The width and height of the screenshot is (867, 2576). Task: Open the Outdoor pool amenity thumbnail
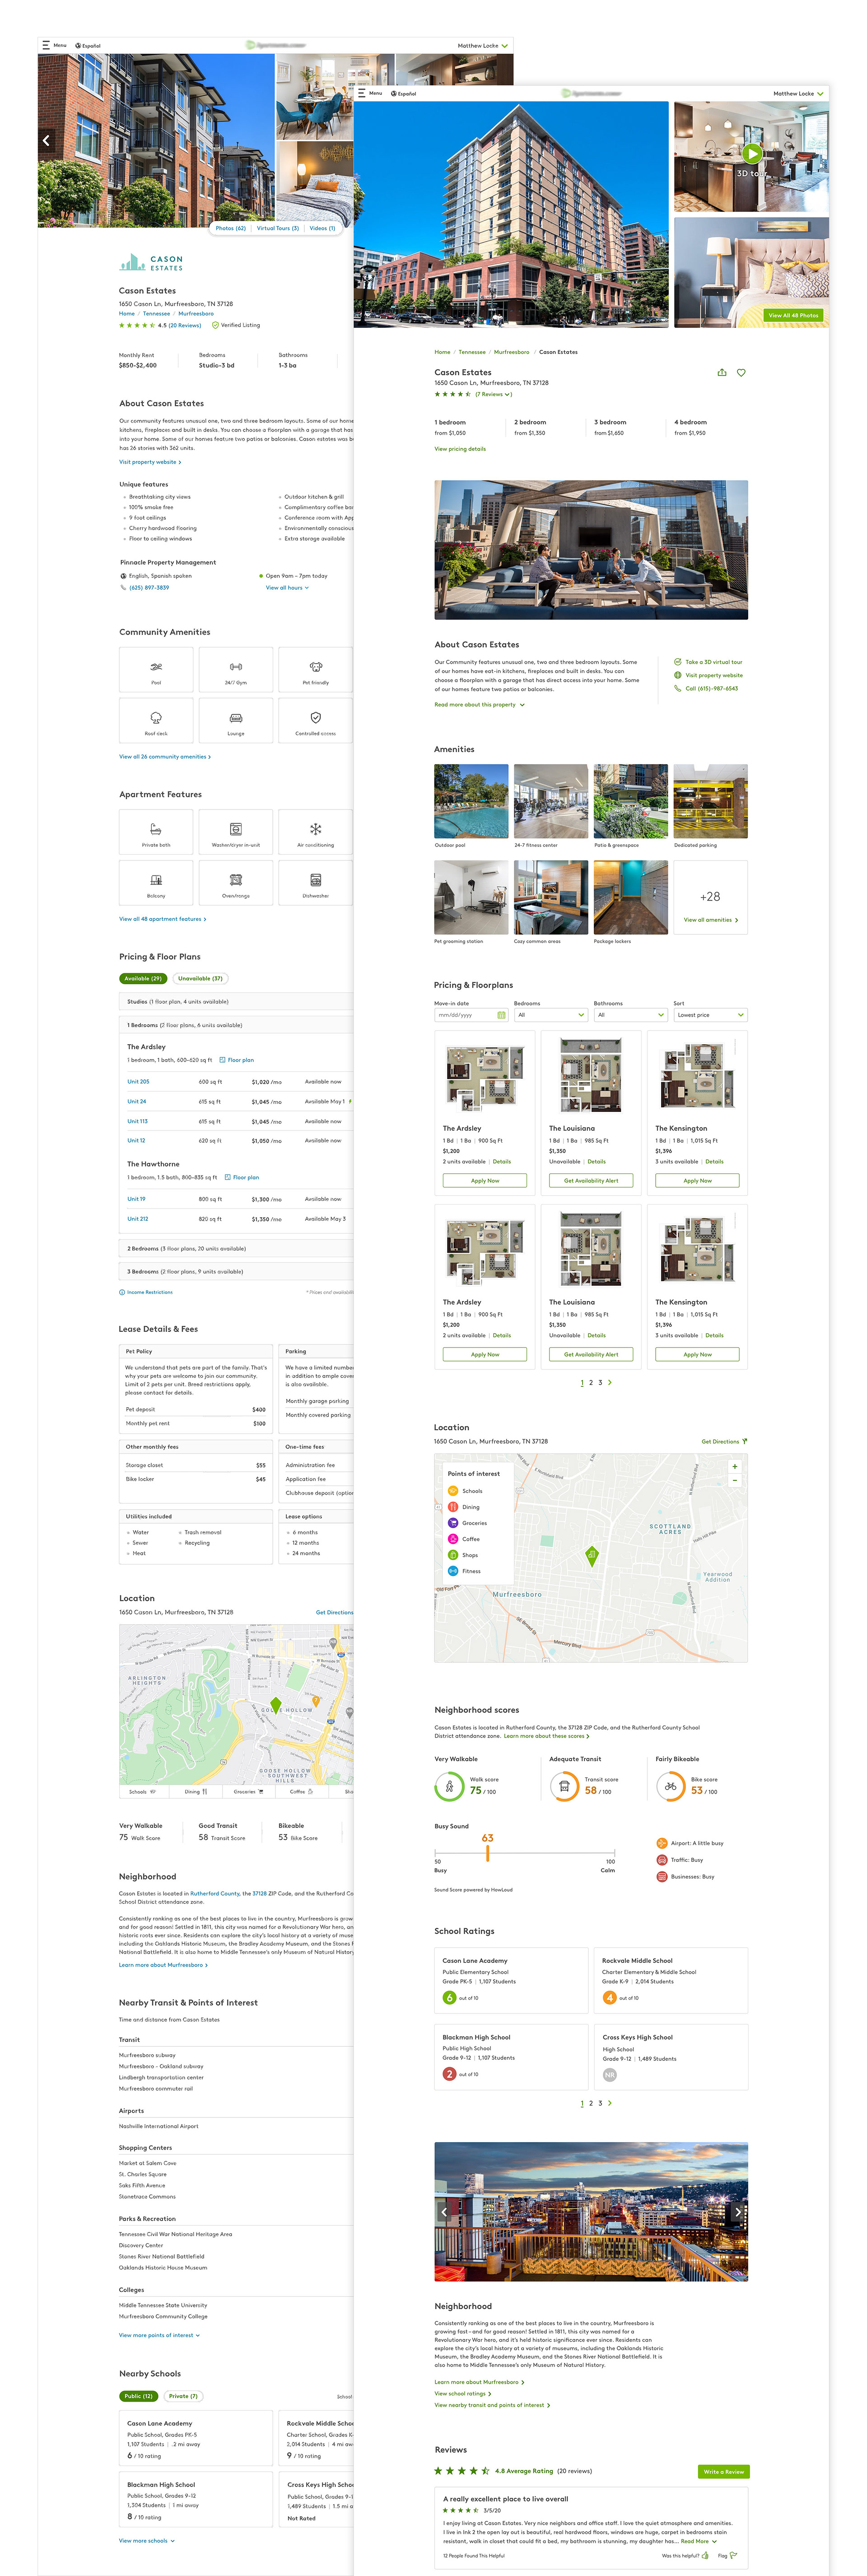pyautogui.click(x=471, y=801)
